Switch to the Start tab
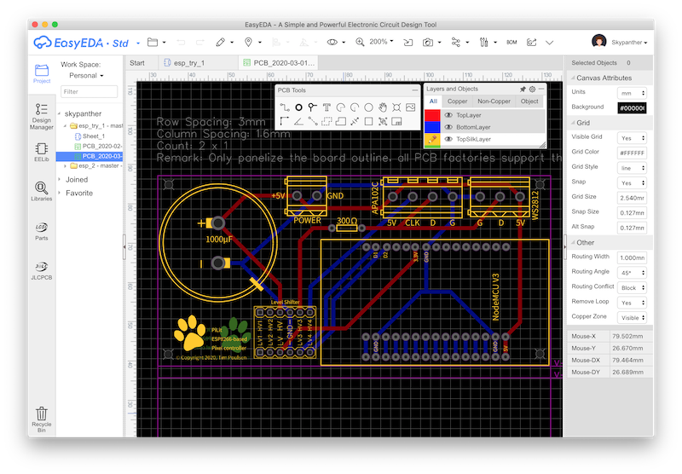The height and width of the screenshot is (474, 682). point(137,63)
